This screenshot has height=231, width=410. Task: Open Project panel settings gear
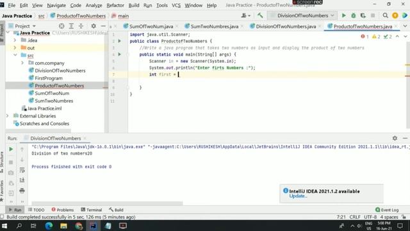tap(94, 26)
